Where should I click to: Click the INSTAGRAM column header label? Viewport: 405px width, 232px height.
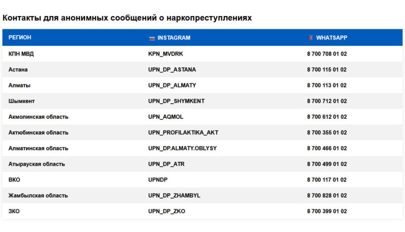click(x=174, y=38)
